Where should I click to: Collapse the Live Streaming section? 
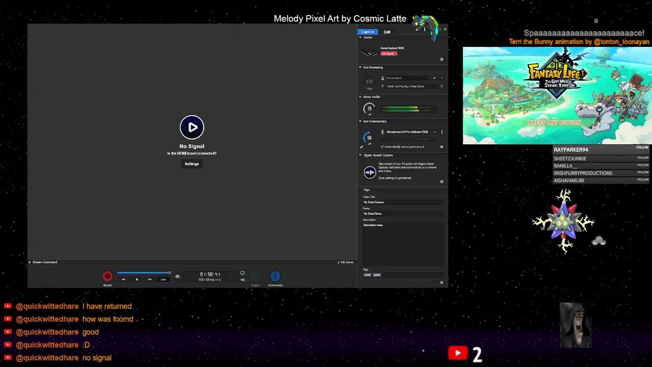(x=360, y=67)
